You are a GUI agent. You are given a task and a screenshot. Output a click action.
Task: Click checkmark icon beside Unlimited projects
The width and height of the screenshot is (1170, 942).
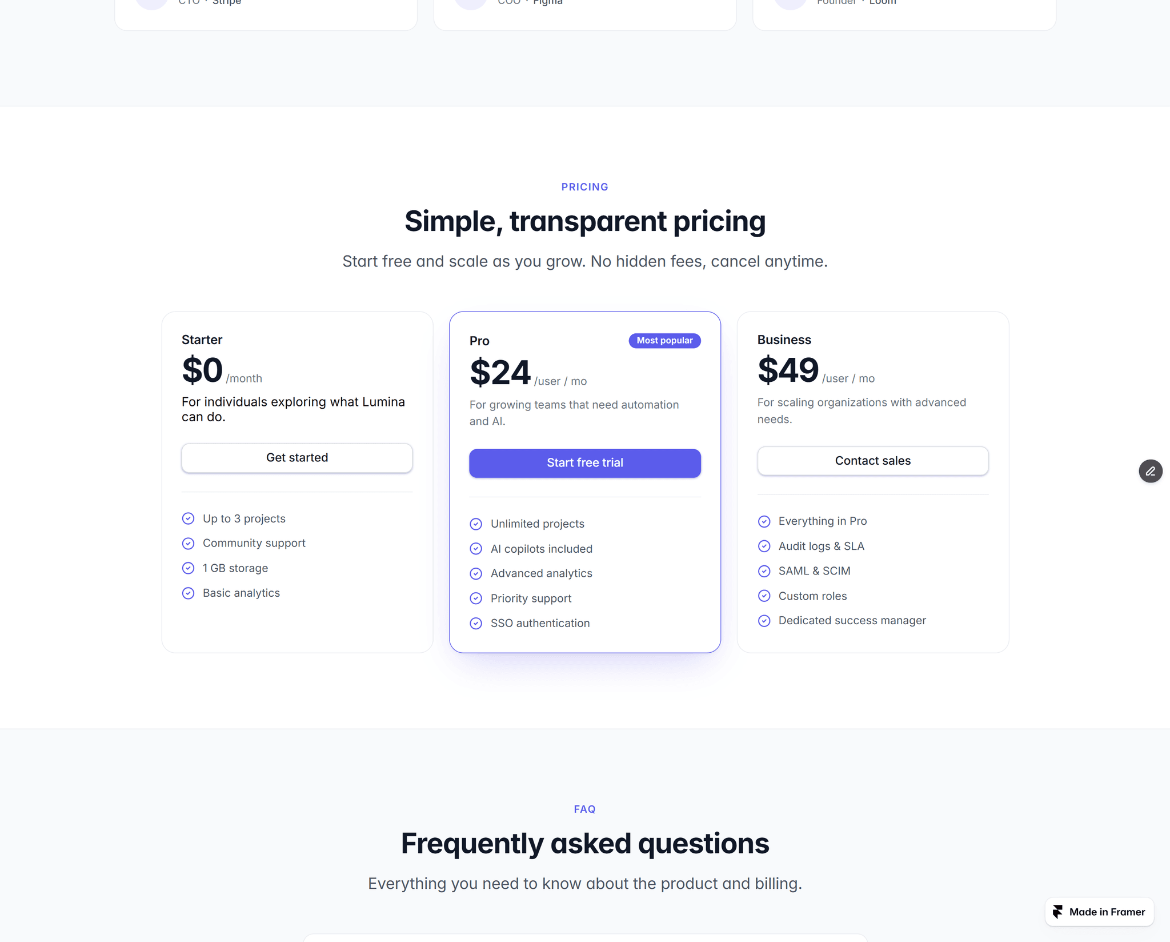click(476, 524)
